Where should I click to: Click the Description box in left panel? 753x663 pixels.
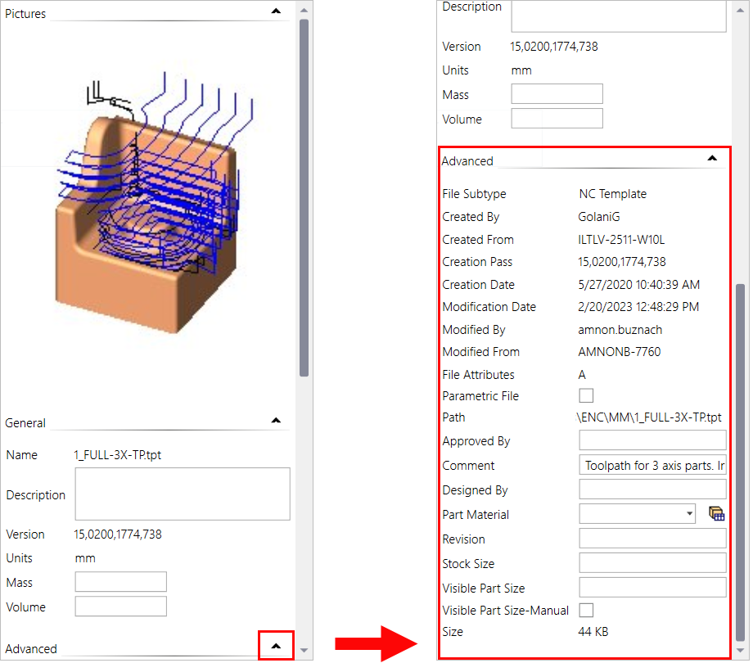click(x=183, y=494)
